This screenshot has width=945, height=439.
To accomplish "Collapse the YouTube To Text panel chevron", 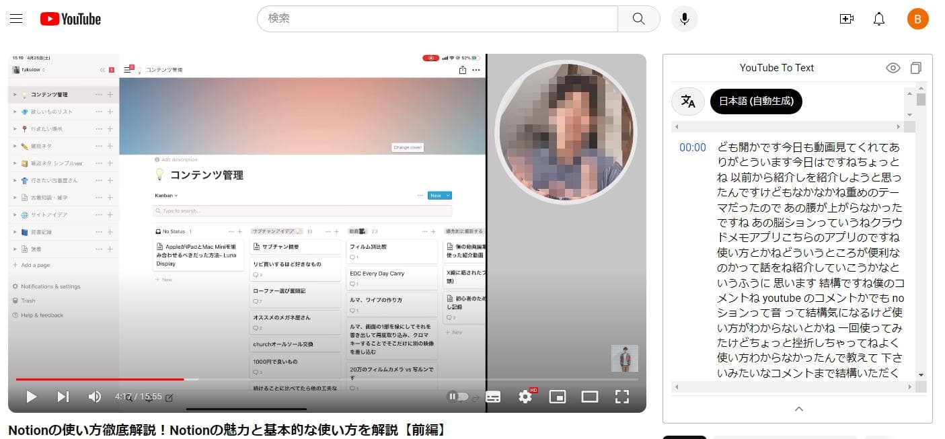I will click(x=798, y=409).
